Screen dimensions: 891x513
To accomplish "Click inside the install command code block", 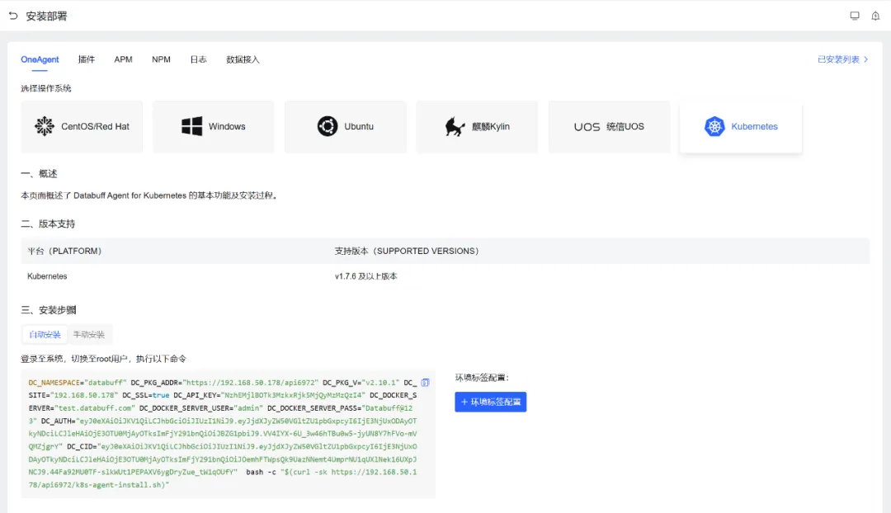I will [x=228, y=434].
